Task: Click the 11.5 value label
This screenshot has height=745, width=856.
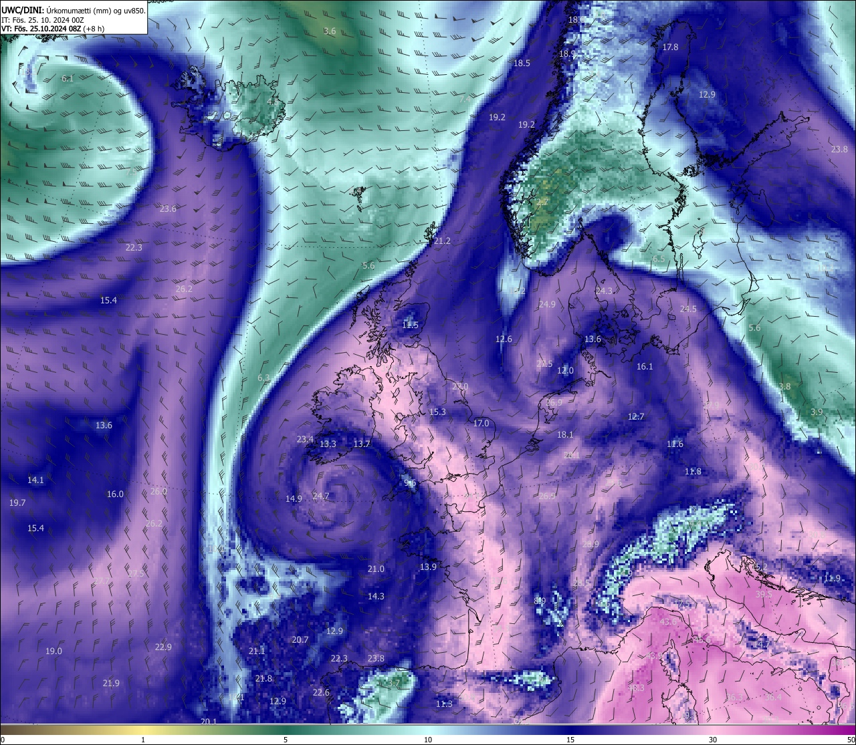Action: click(410, 325)
